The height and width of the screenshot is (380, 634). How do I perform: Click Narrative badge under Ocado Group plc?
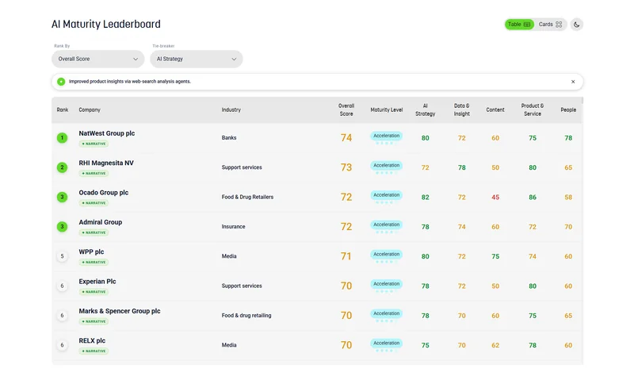tap(94, 203)
